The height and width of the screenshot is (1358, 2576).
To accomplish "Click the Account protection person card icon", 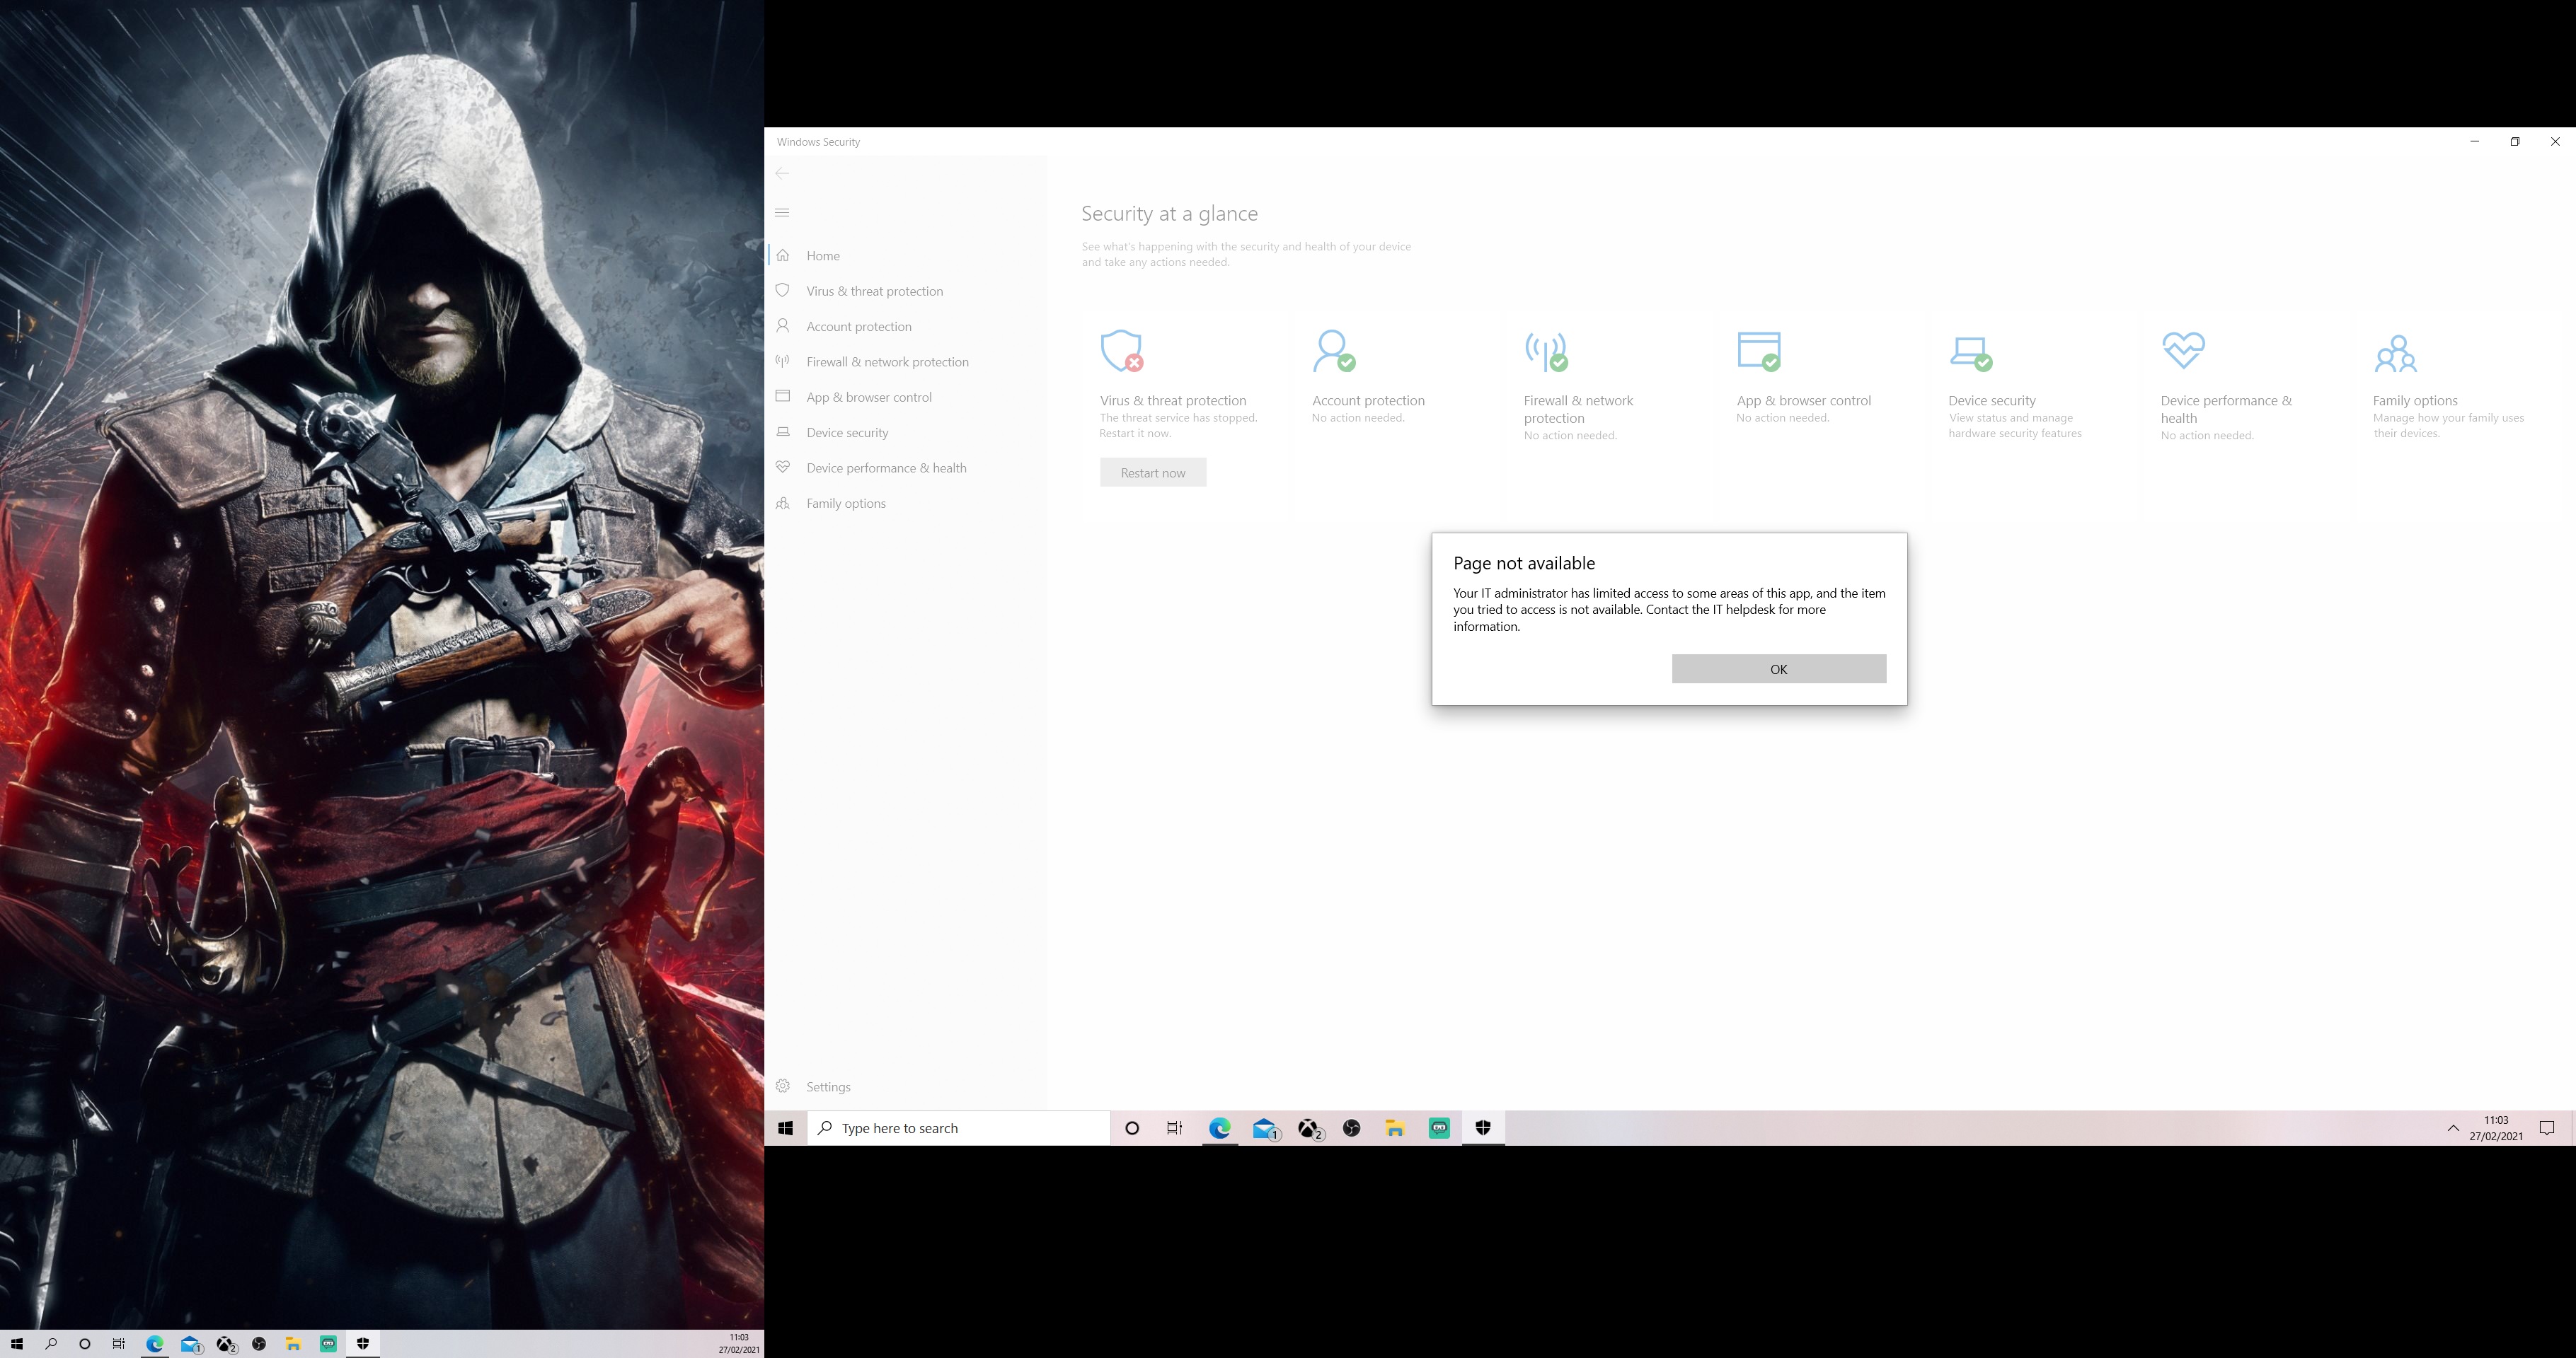I will (x=1334, y=351).
